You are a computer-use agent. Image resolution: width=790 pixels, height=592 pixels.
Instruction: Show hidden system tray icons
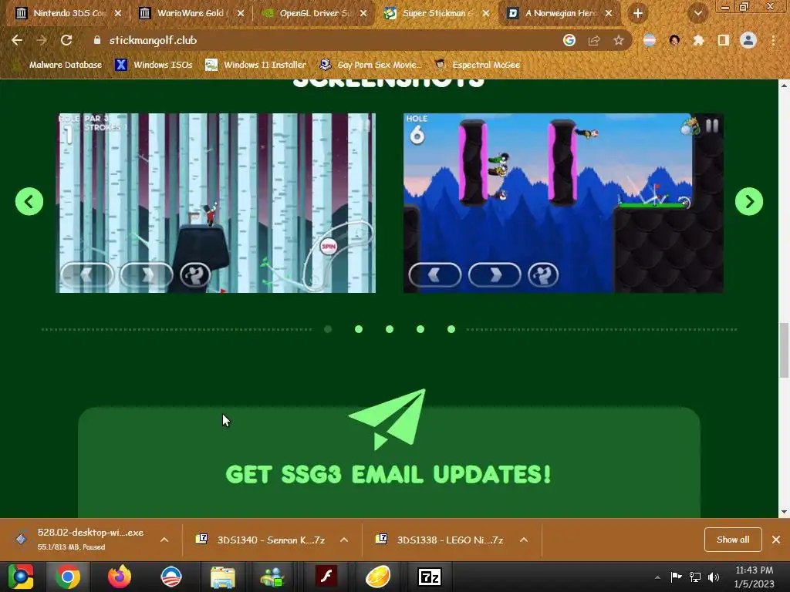pyautogui.click(x=657, y=577)
